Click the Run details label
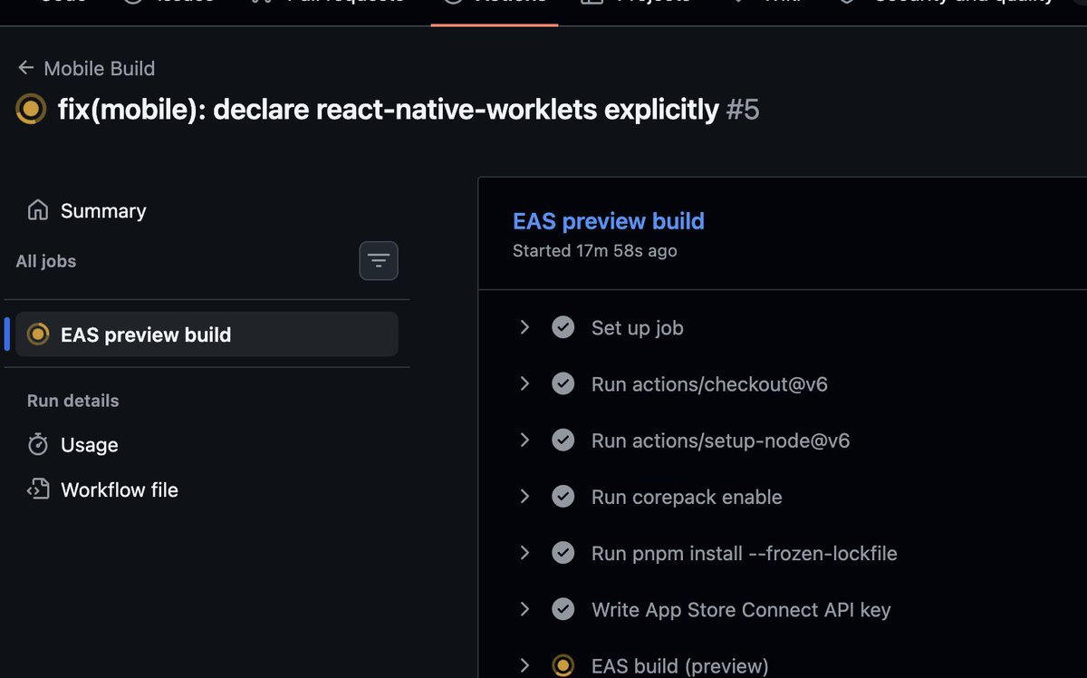 pos(73,401)
